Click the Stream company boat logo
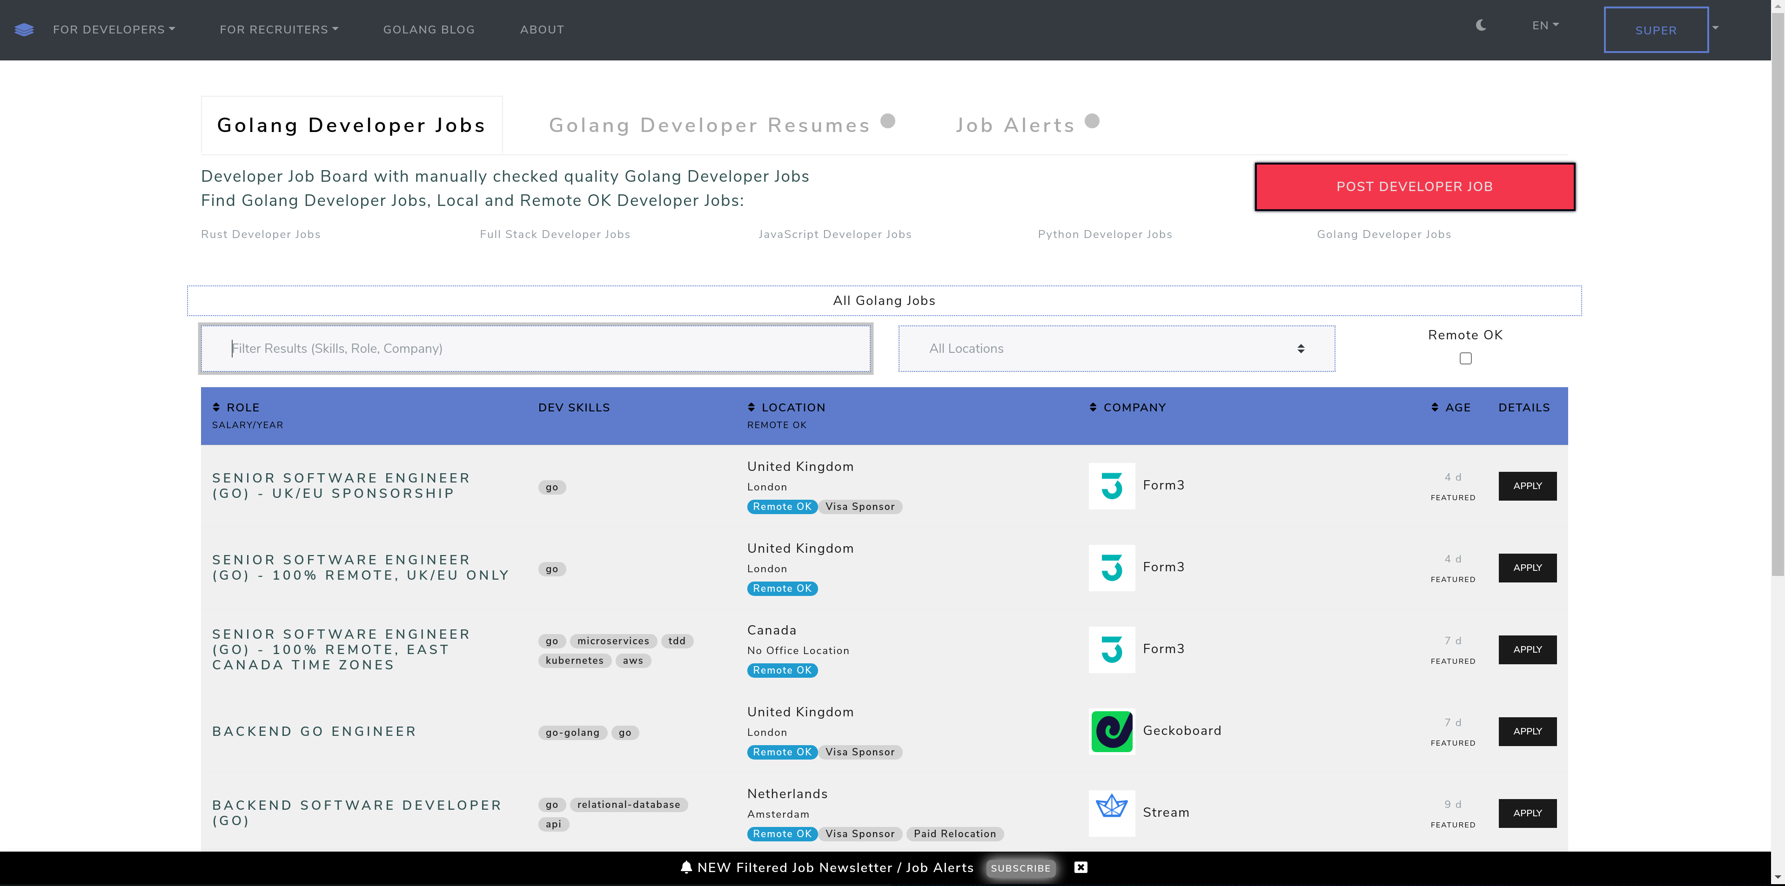This screenshot has height=886, width=1785. click(x=1112, y=812)
